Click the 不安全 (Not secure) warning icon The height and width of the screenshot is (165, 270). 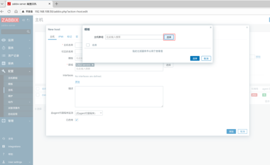[x=23, y=11]
